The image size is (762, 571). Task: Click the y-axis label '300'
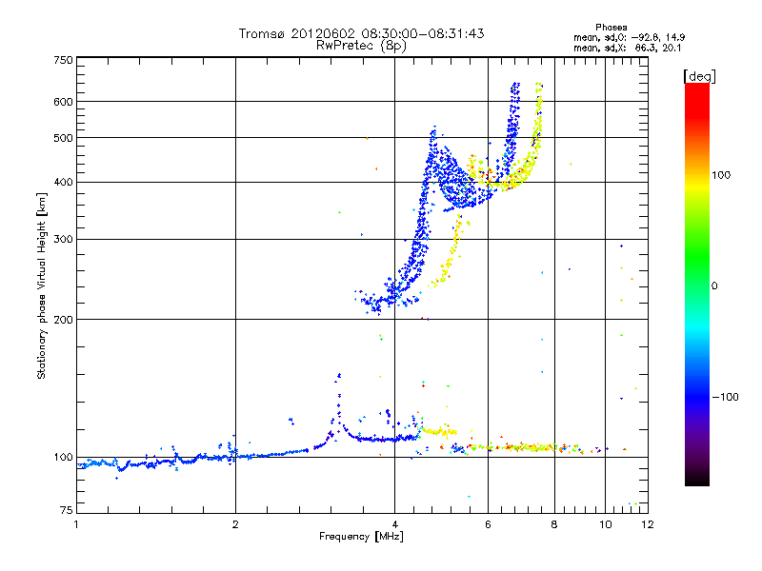coord(63,240)
